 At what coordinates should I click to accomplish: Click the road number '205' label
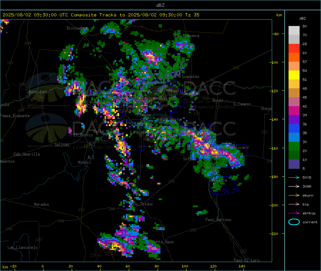point(264,132)
